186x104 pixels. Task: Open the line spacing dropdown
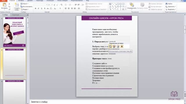pos(83,5)
